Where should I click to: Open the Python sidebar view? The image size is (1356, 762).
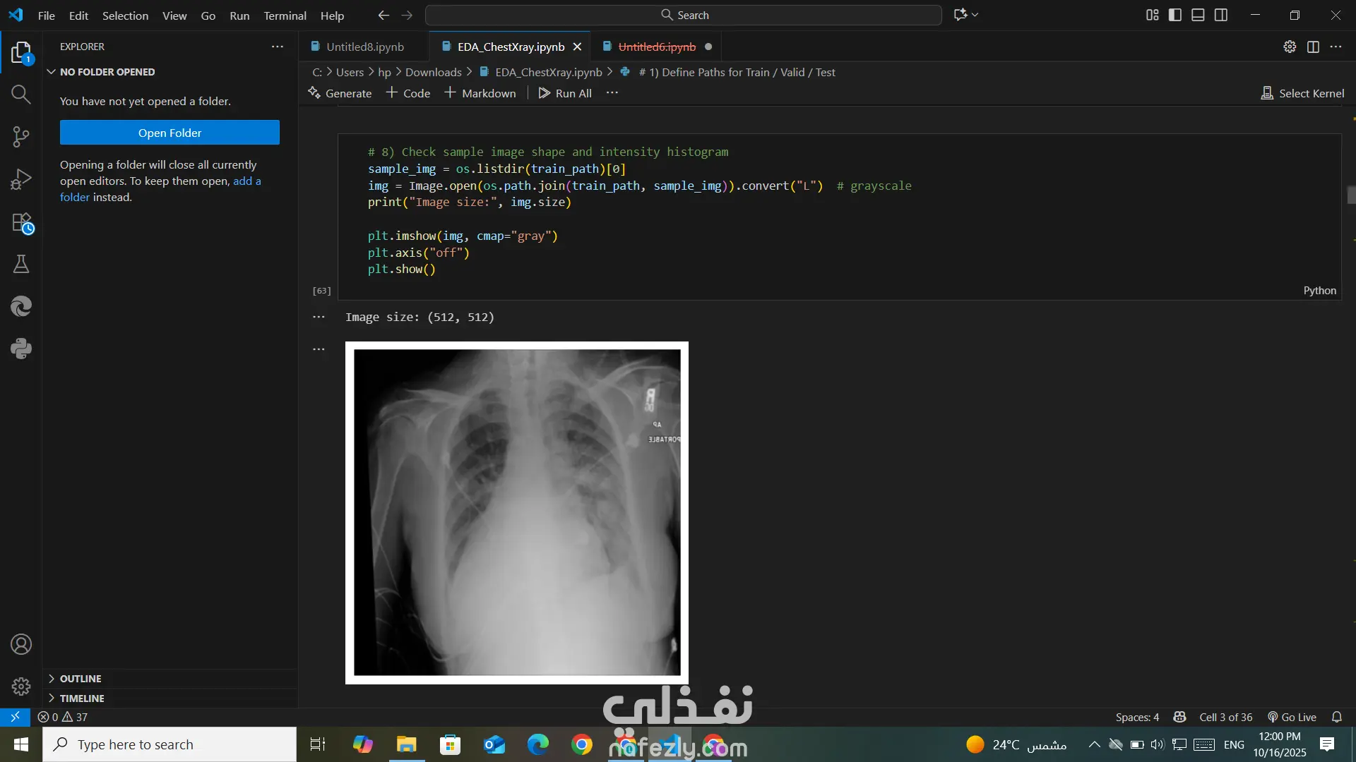pyautogui.click(x=20, y=349)
